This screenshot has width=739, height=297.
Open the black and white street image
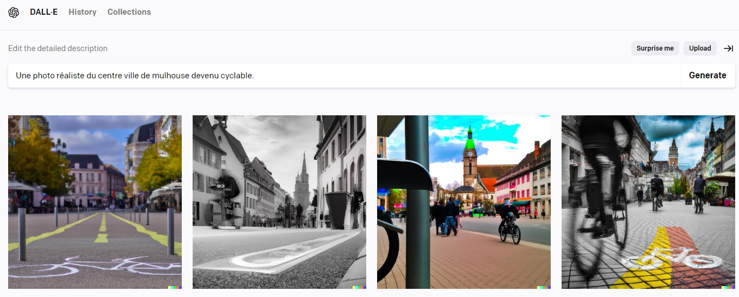(x=279, y=202)
